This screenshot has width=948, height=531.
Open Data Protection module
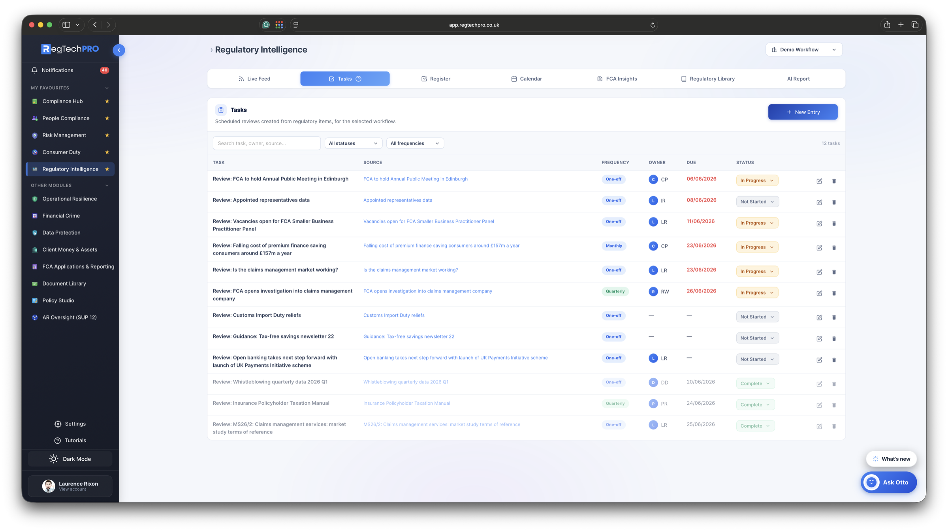(x=61, y=233)
